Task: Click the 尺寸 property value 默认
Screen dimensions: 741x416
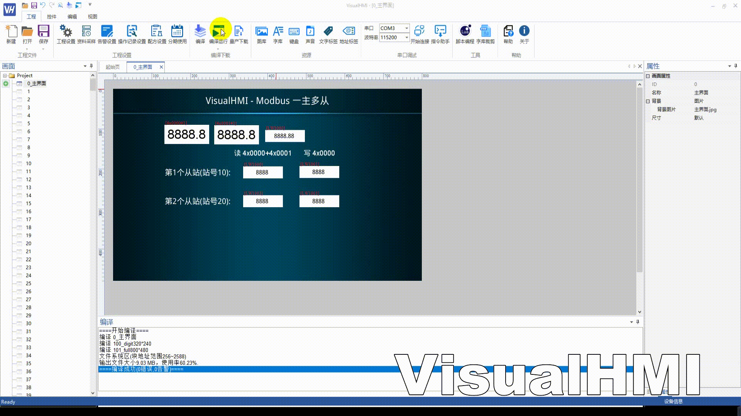Action: pyautogui.click(x=699, y=118)
